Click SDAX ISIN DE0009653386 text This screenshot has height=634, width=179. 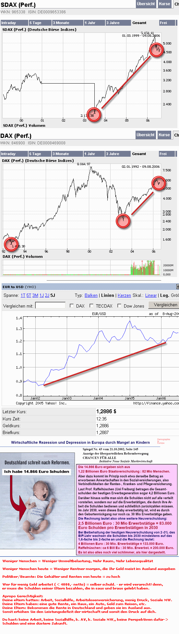47,12
